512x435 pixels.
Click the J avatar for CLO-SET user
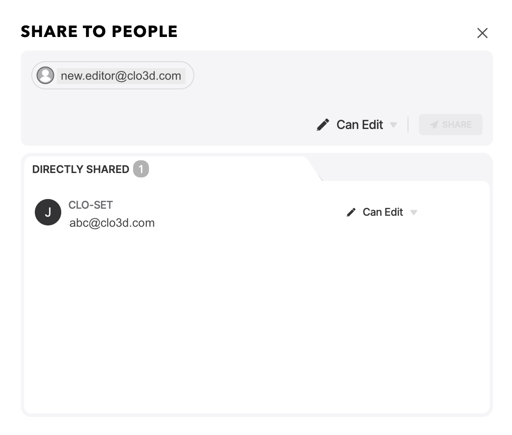(48, 212)
